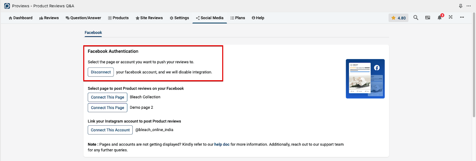The height and width of the screenshot is (161, 476).
Task: Go to Site Reviews
Action: pos(149,18)
